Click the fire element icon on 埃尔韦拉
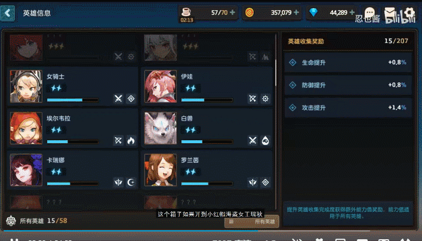Viewport: 422px width, 241px height. coord(131,140)
